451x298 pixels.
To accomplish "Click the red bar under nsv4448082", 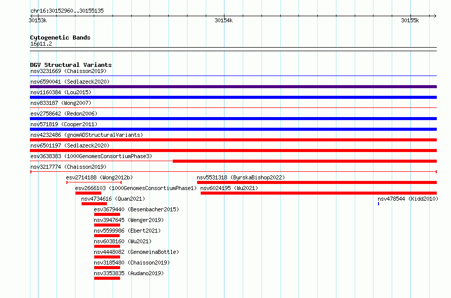I will coord(107,257).
